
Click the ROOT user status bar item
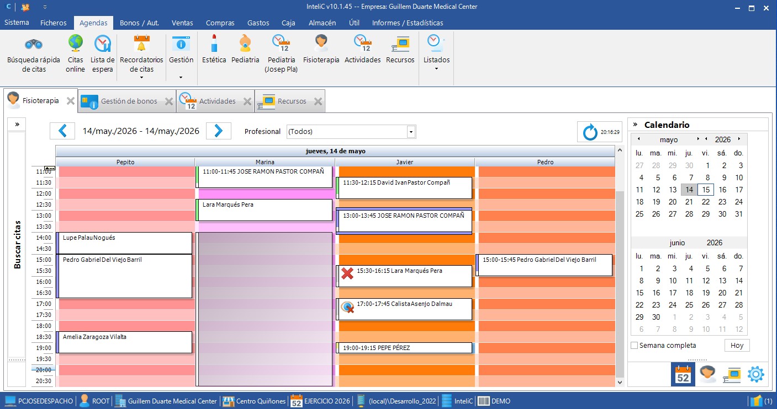click(94, 401)
